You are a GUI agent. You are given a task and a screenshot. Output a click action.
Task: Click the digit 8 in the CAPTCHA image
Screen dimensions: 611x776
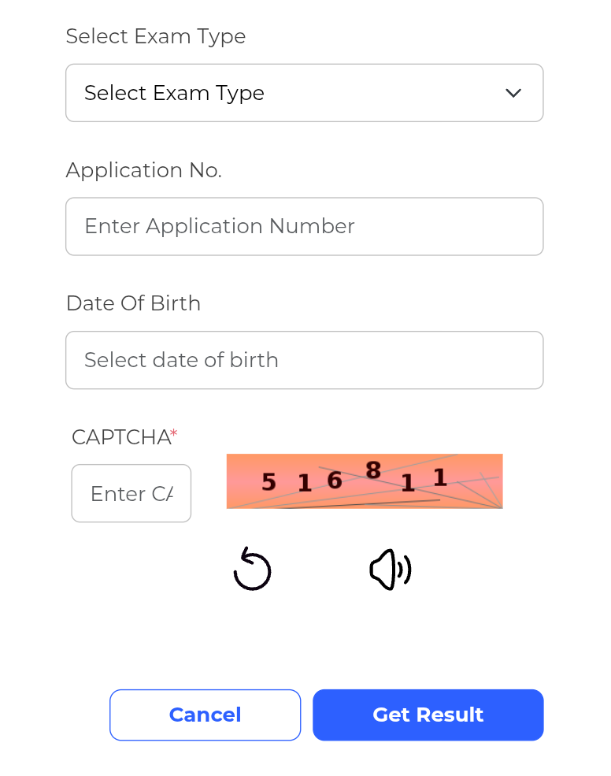(373, 470)
